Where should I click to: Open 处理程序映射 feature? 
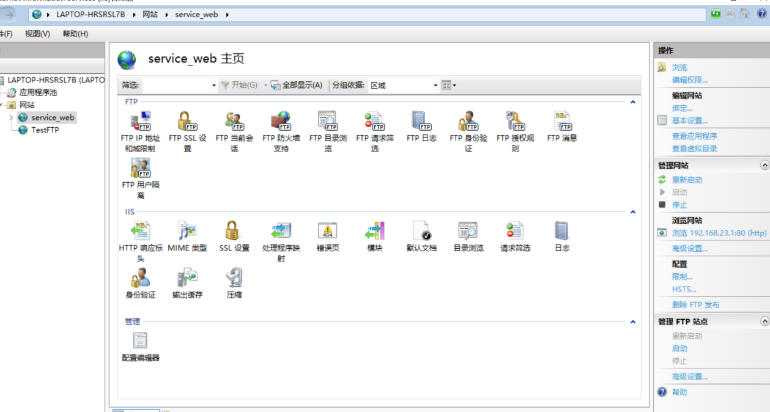pos(281,241)
